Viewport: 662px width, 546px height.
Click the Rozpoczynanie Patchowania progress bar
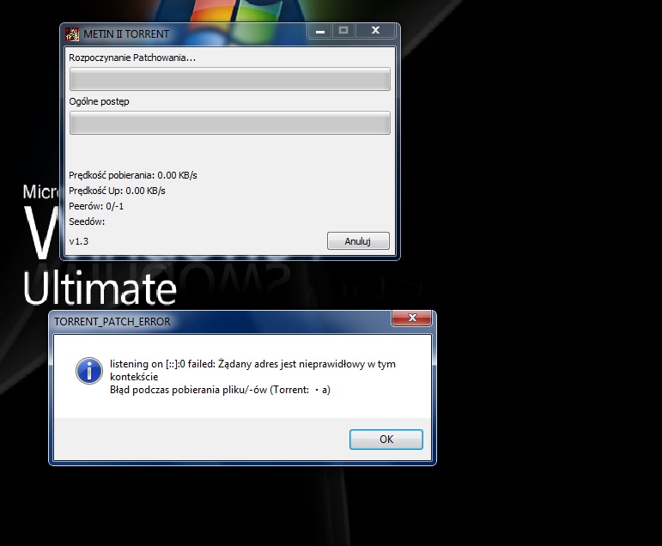229,79
